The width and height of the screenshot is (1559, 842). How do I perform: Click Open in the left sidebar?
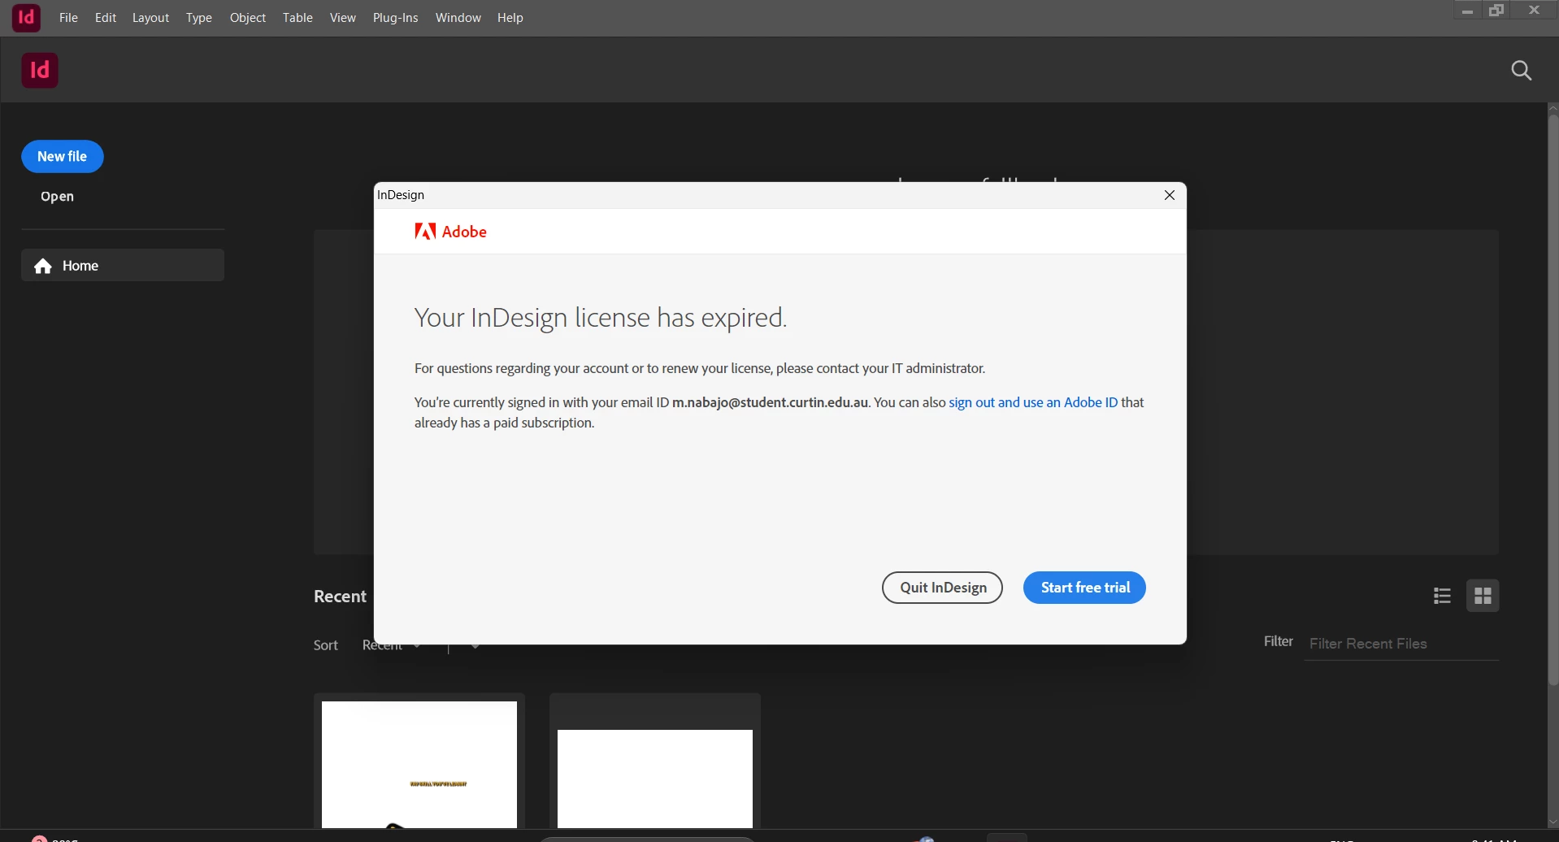point(58,197)
